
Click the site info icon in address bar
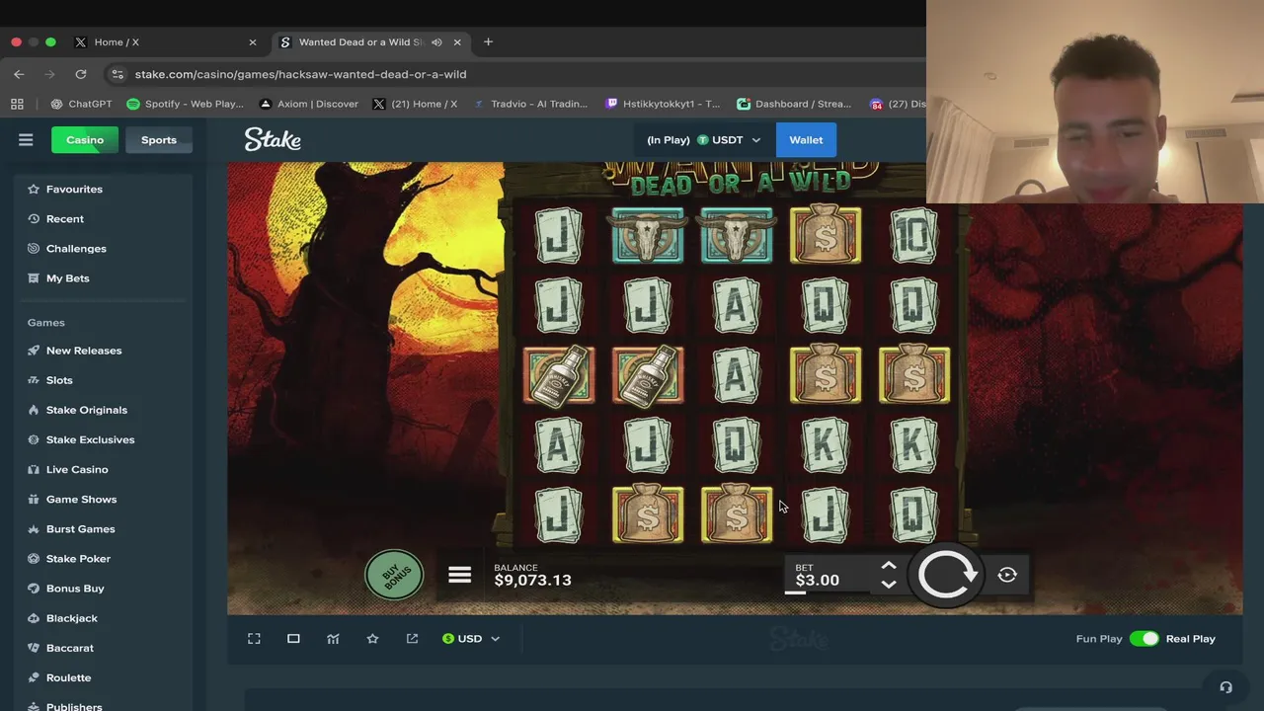point(118,74)
